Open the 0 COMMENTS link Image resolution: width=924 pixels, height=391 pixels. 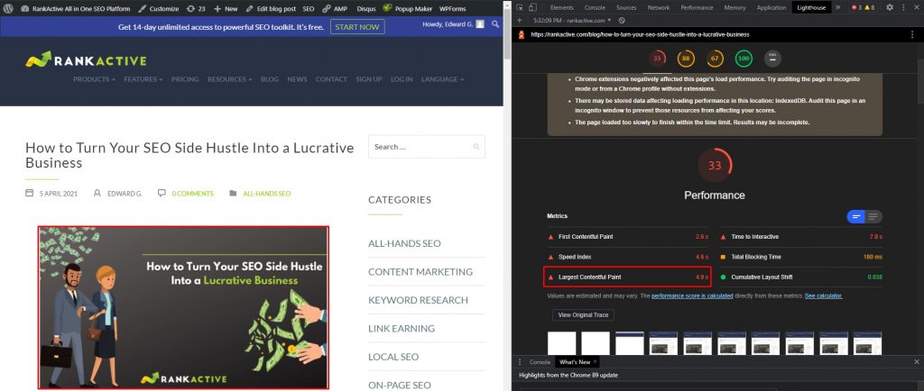[193, 194]
